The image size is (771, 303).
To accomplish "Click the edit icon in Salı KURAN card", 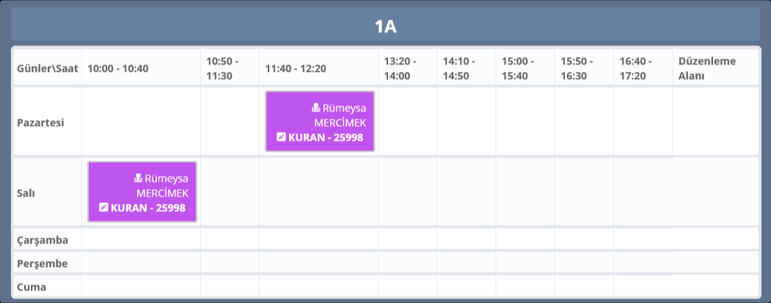I will pos(103,208).
